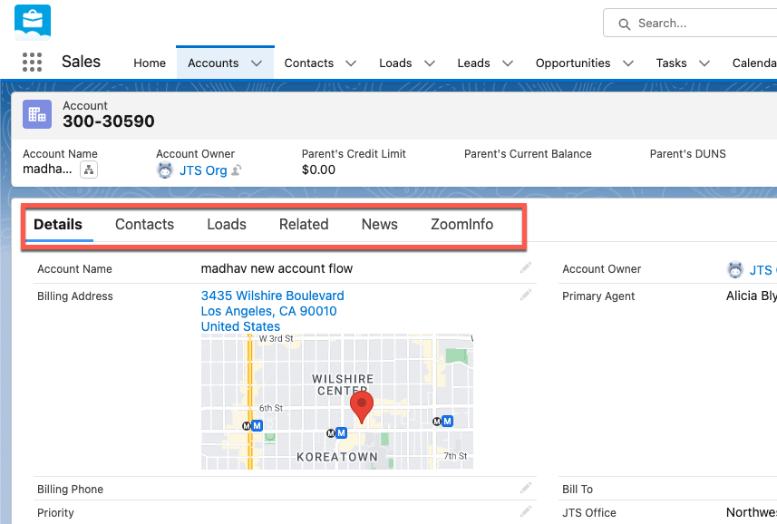Edit Account Name pencil icon
This screenshot has height=524, width=777.
pyautogui.click(x=525, y=268)
